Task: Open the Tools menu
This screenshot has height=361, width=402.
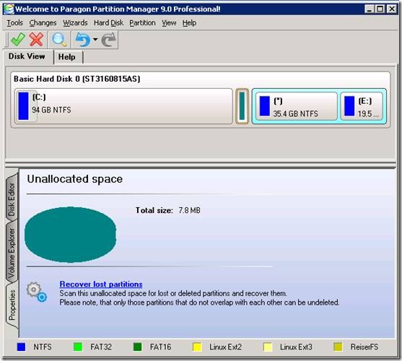Action: (x=14, y=23)
